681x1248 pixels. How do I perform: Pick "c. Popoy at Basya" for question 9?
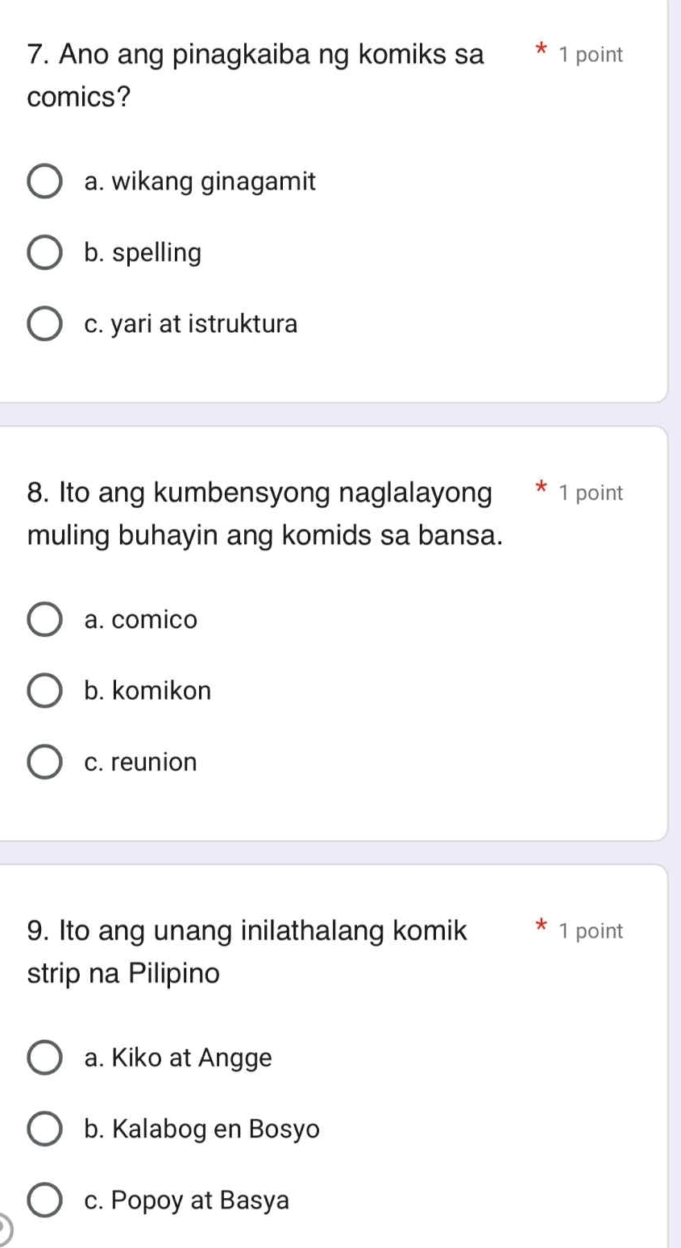pyautogui.click(x=45, y=1201)
